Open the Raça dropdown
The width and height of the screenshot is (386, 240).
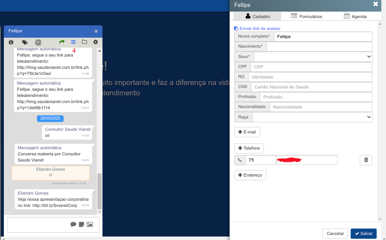(312, 117)
